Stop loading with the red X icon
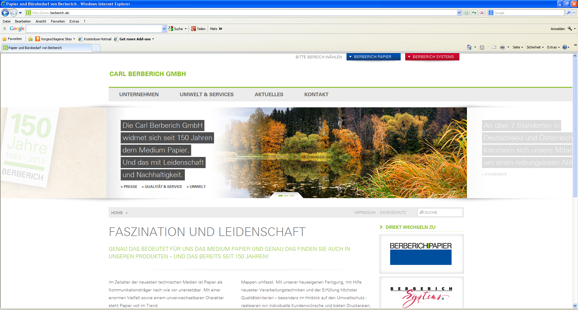Image resolution: width=578 pixels, height=310 pixels. (x=482, y=13)
